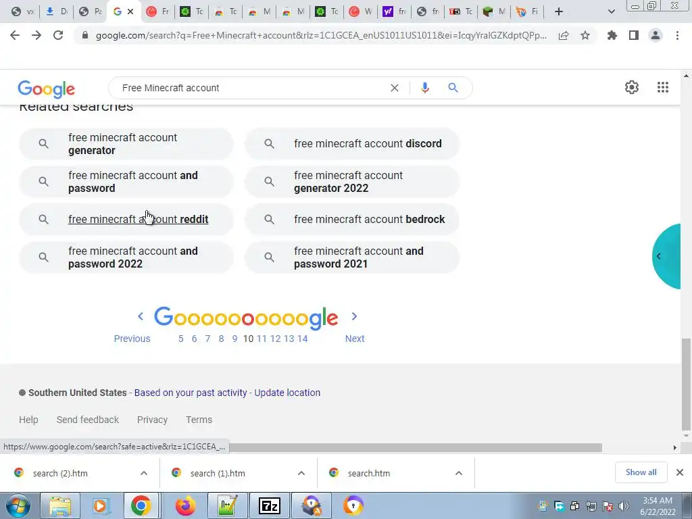The height and width of the screenshot is (519, 692).
Task: Go to the Next results page
Action: (x=354, y=339)
